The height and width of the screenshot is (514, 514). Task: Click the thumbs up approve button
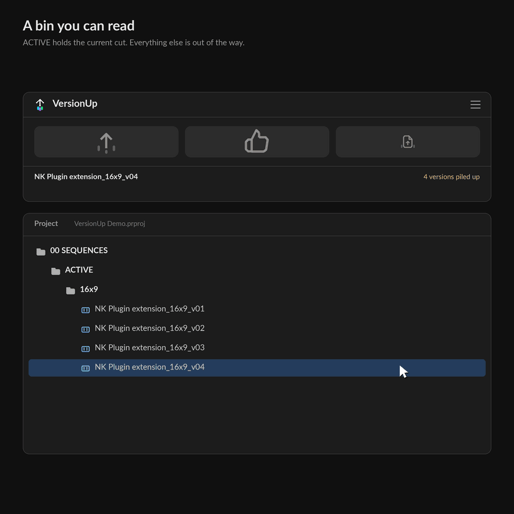tap(257, 142)
